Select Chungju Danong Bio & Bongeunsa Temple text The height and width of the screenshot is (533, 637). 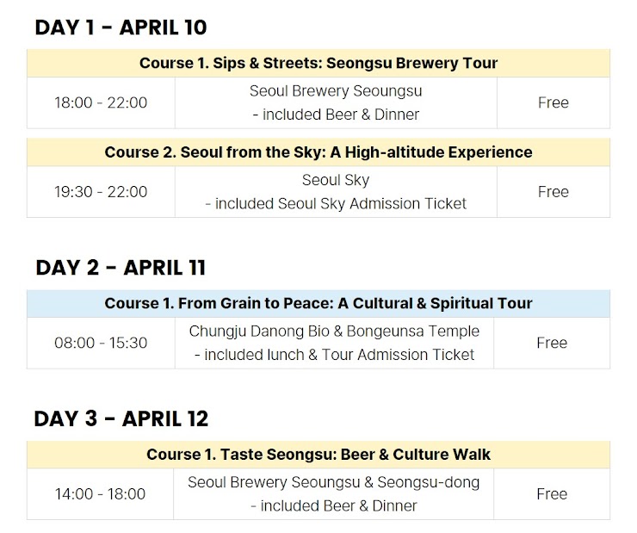(334, 332)
